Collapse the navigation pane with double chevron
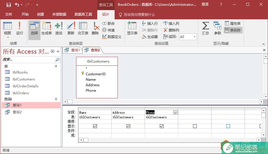The image size is (268, 154). [58, 51]
